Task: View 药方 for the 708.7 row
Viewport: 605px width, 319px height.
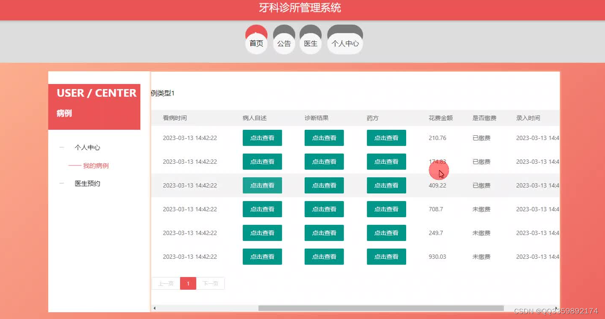Action: 386,209
